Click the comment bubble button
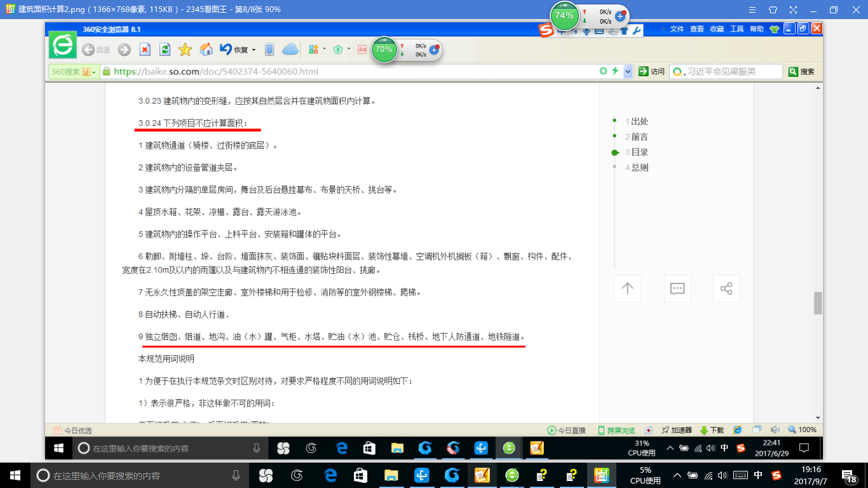868x488 pixels. click(x=677, y=288)
